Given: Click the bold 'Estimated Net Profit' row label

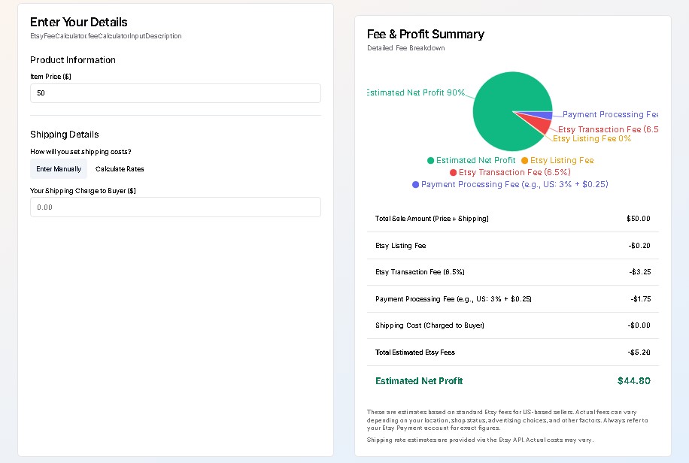Looking at the screenshot, I should pyautogui.click(x=419, y=381).
